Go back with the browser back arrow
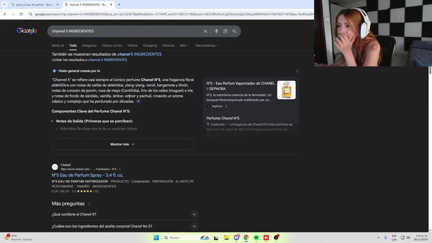Viewport: 432px width, 243px height. (5, 14)
